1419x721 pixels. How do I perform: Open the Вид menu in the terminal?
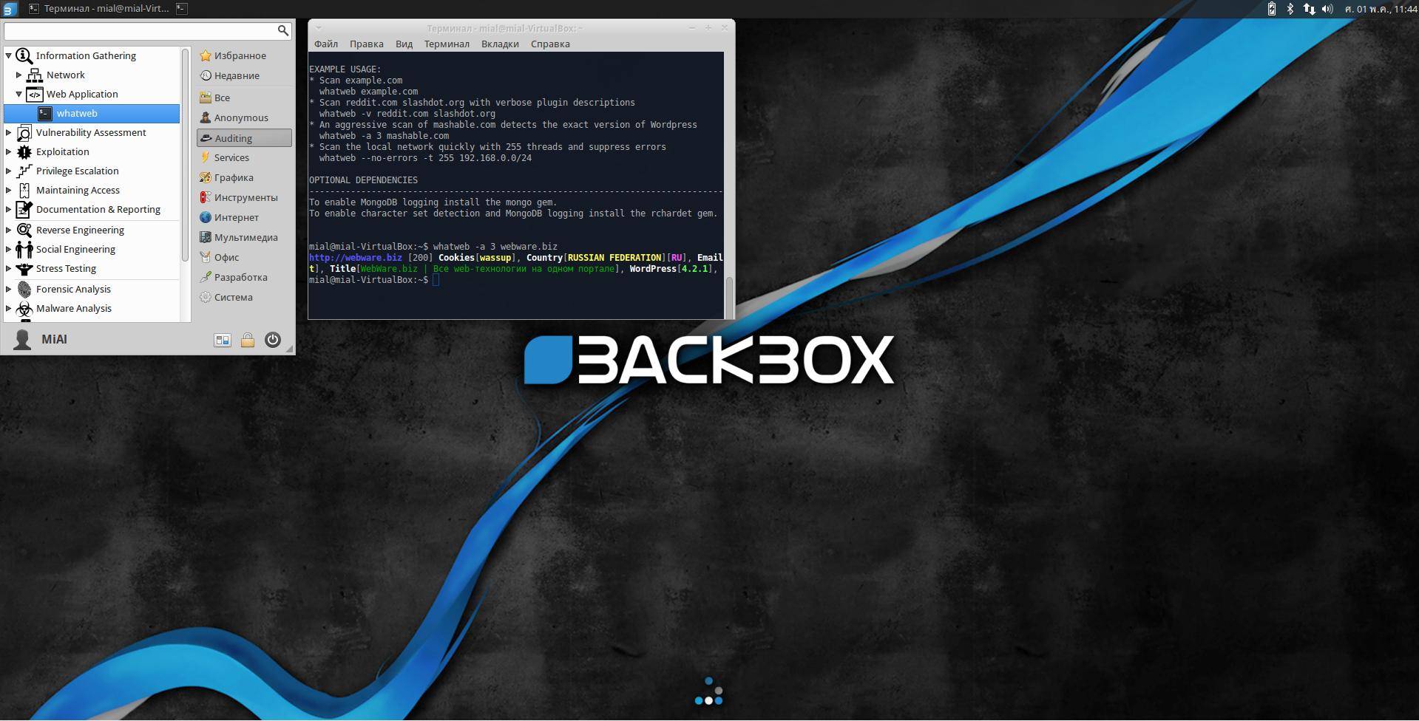point(404,44)
